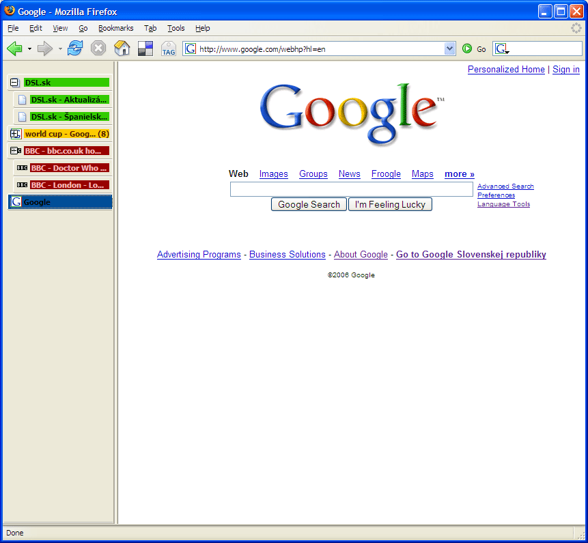The image size is (588, 543).
Task: Open the search engine selector G icon
Action: pyautogui.click(x=502, y=48)
